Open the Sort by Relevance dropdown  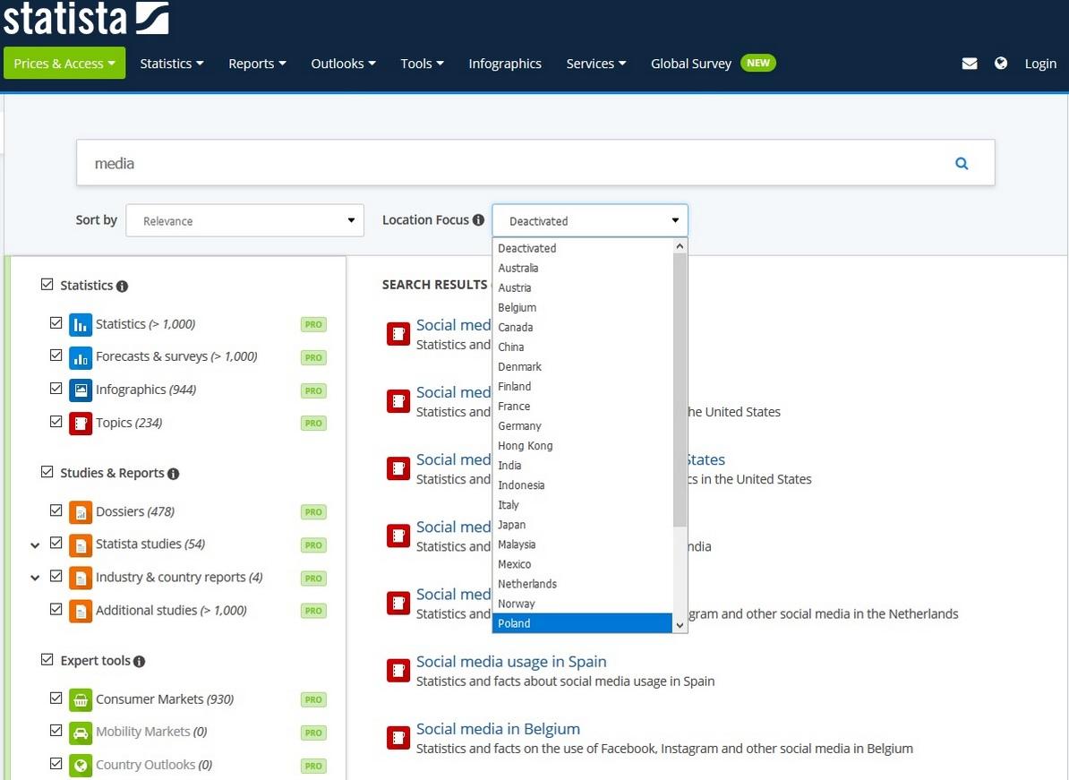click(x=244, y=221)
